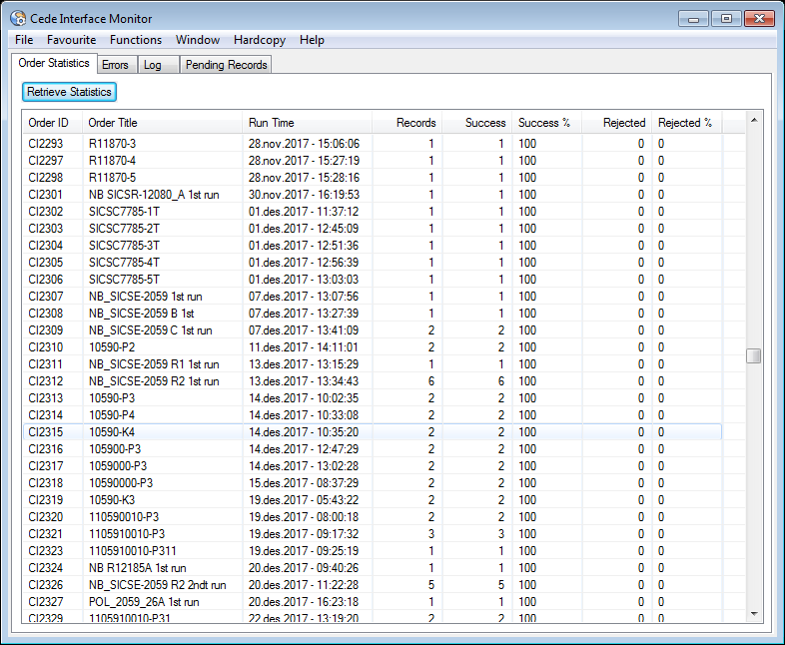This screenshot has width=785, height=645.
Task: Click the scrollbar up arrow
Action: pos(754,120)
